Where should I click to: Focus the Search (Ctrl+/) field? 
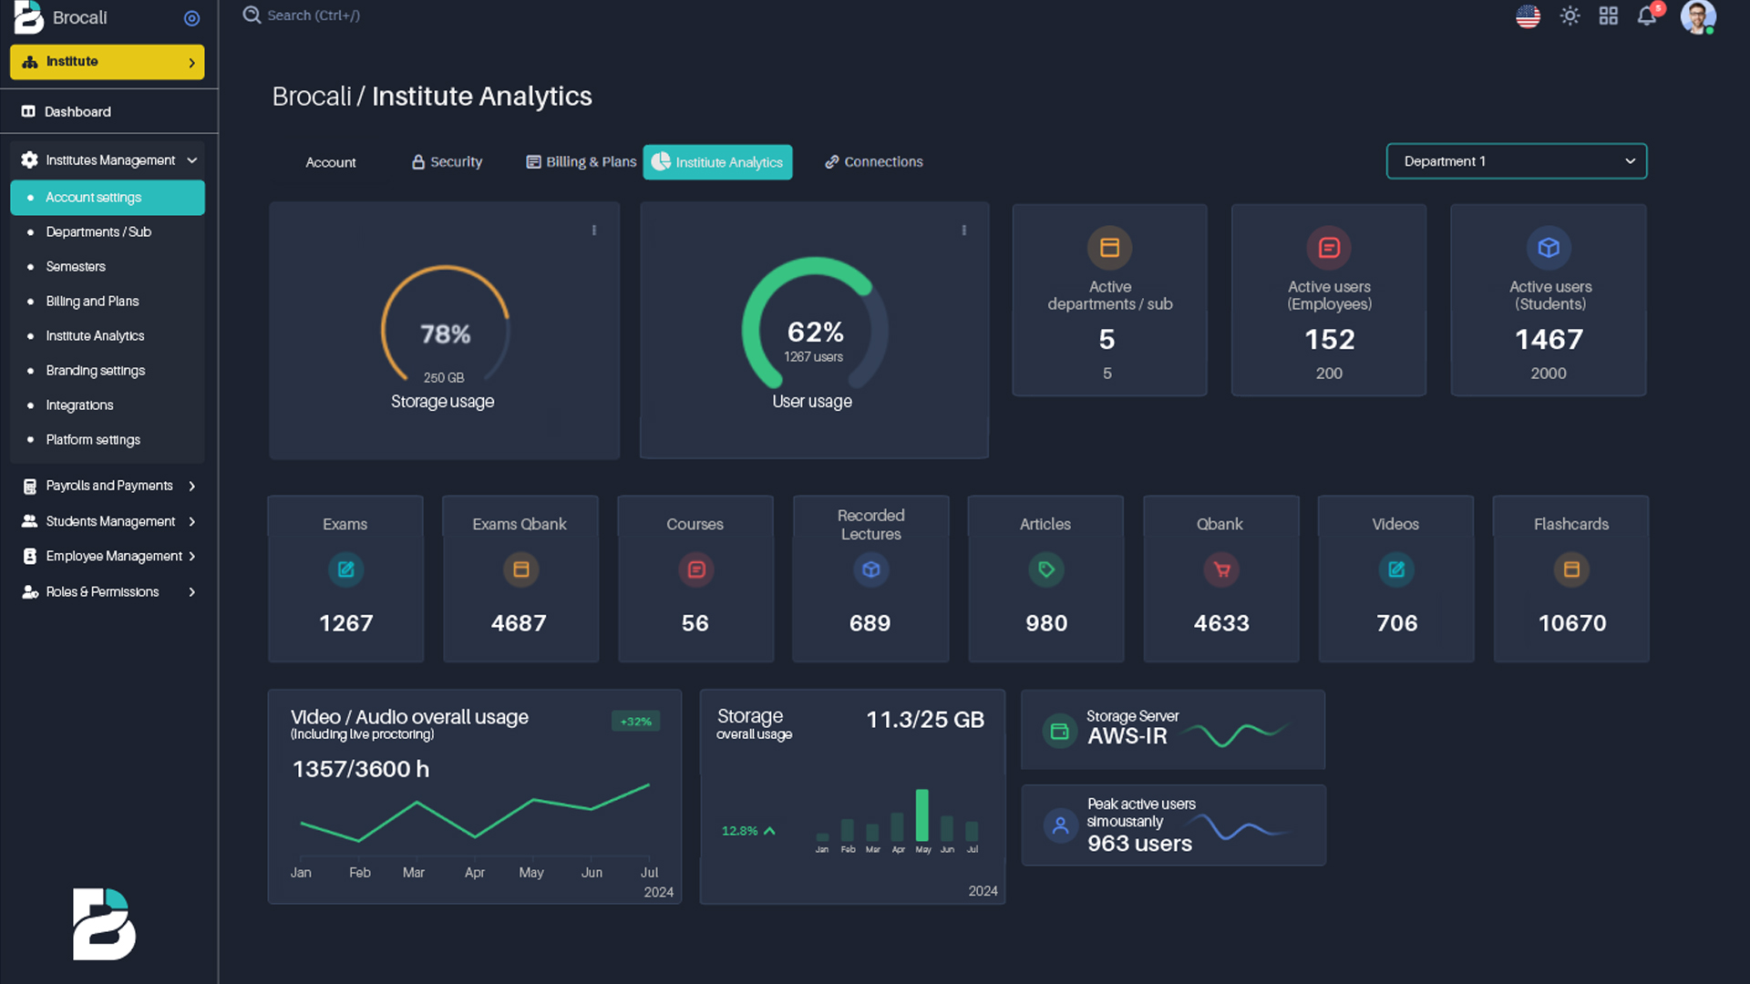click(314, 15)
